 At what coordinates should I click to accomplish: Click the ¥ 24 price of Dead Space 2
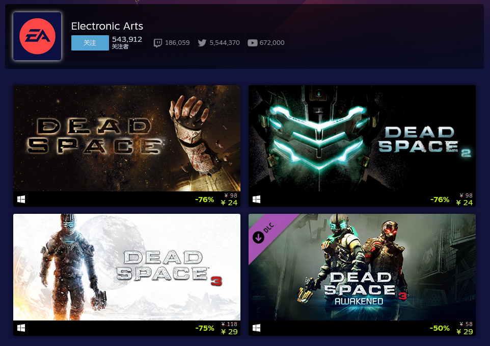465,203
